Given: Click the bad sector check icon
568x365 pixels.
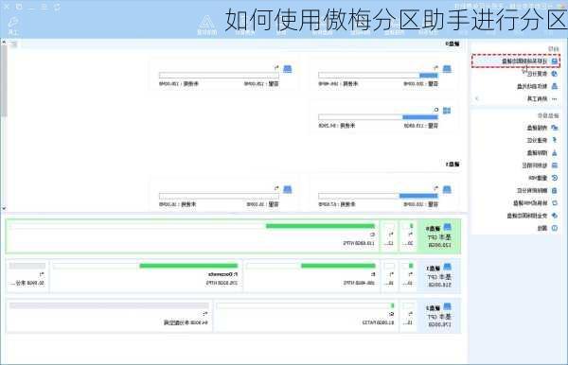Looking at the screenshot, I should point(554,165).
